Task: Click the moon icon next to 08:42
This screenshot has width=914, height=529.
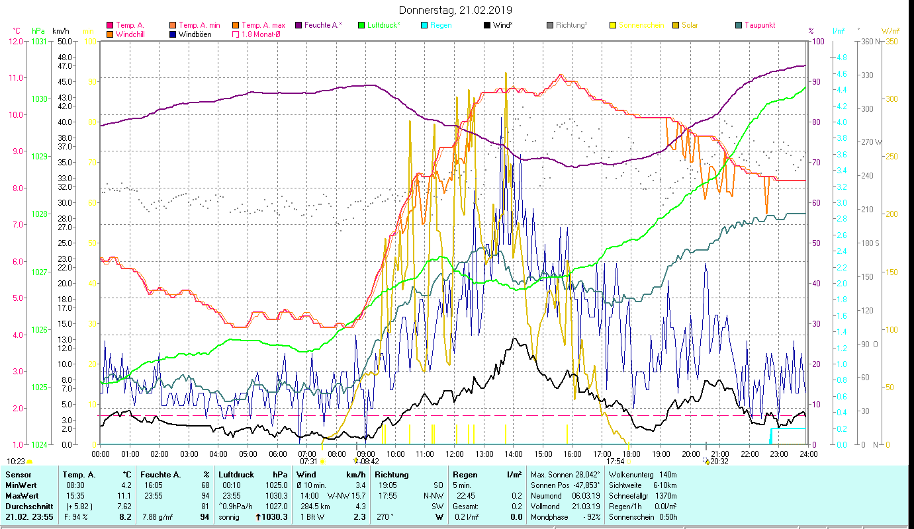Action: point(356,462)
